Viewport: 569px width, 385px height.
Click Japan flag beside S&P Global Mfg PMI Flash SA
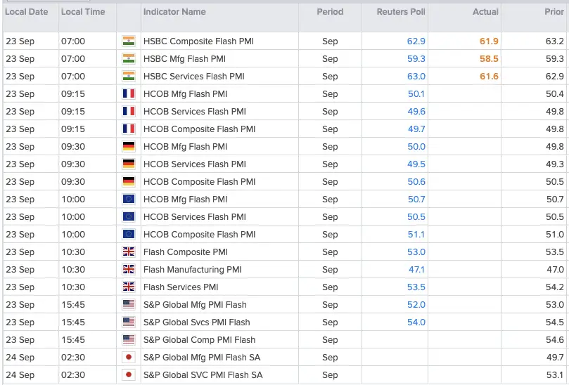(x=129, y=358)
